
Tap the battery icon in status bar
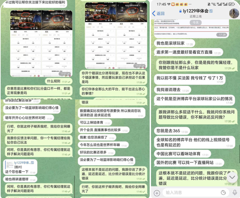point(233,4)
